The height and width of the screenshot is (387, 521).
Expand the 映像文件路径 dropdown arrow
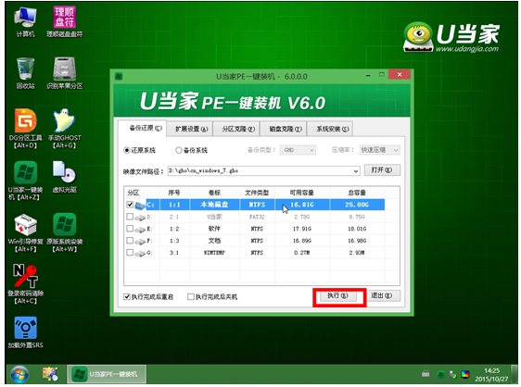356,171
